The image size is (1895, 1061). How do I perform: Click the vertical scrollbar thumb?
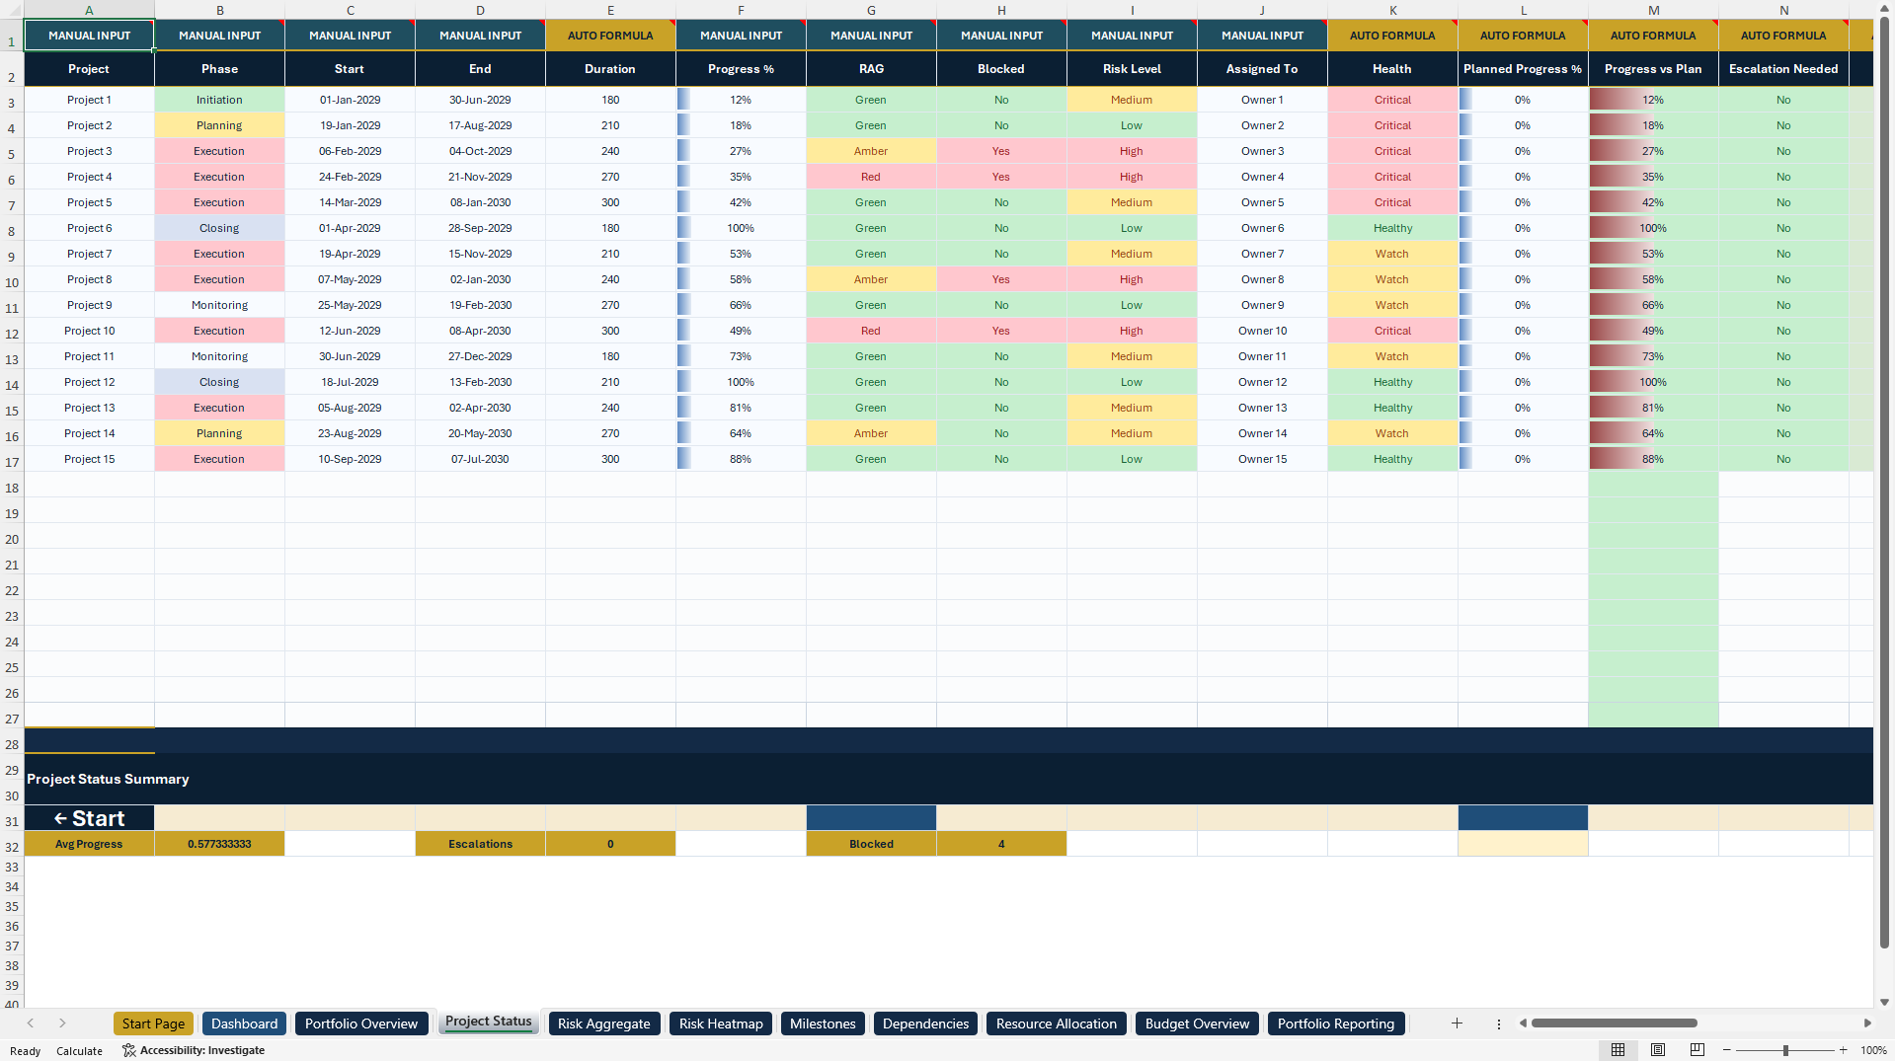click(x=1885, y=483)
